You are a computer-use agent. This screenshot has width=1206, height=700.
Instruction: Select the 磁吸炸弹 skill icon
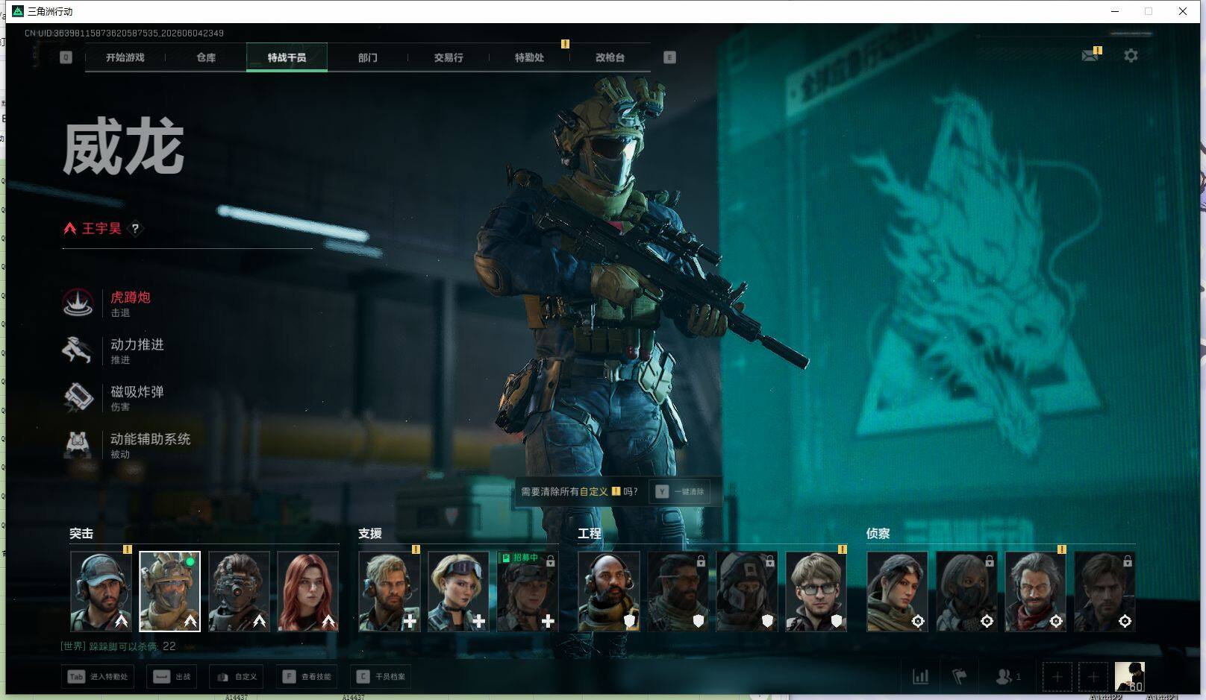tap(78, 397)
